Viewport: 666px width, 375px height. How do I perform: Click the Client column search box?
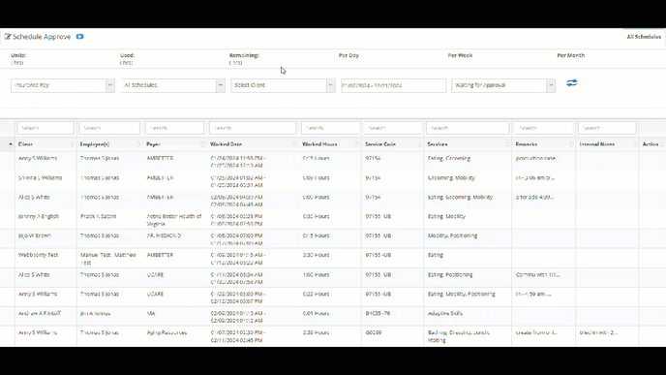click(45, 128)
